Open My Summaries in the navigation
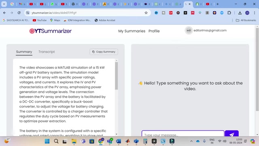The width and height of the screenshot is (259, 146). (132, 31)
